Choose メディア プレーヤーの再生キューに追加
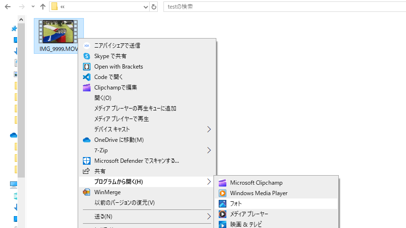The width and height of the screenshot is (406, 228). point(147,109)
